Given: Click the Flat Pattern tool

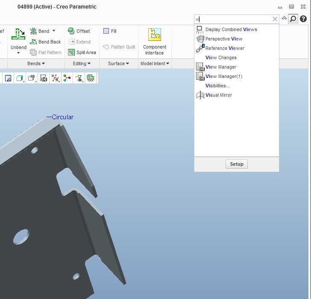Looking at the screenshot, I should [46, 52].
